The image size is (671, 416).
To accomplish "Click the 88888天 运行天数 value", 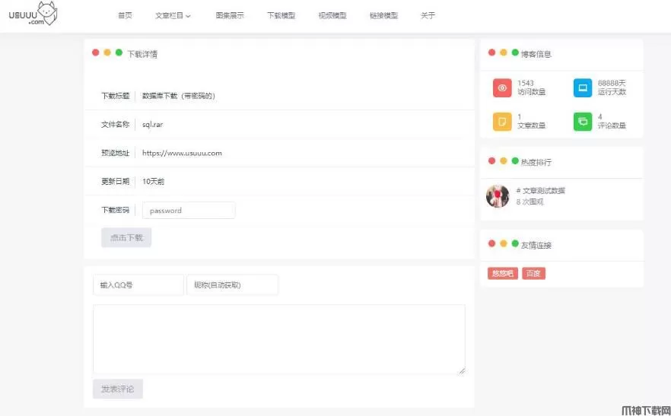I will point(612,83).
